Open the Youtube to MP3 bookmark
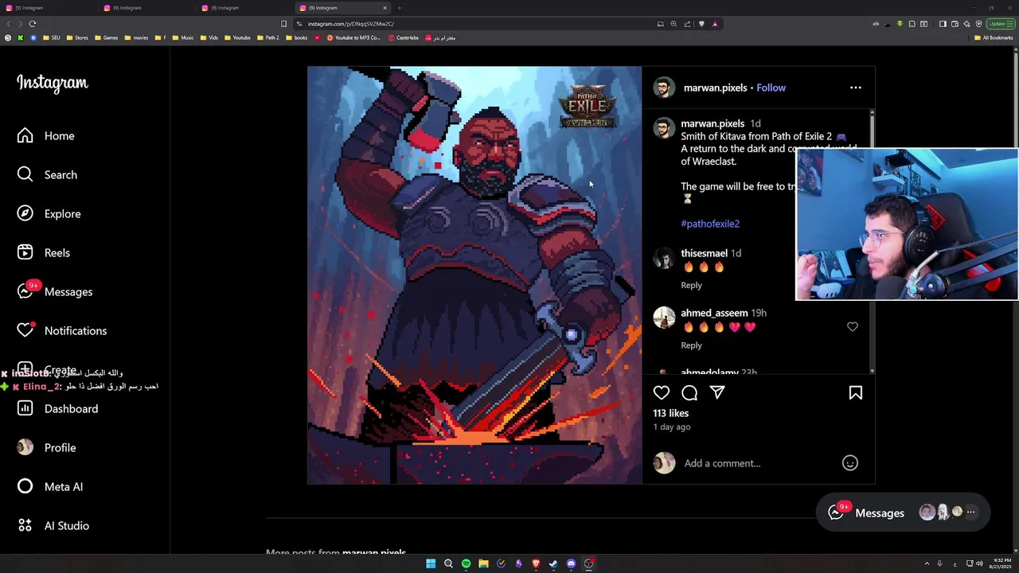 [353, 37]
